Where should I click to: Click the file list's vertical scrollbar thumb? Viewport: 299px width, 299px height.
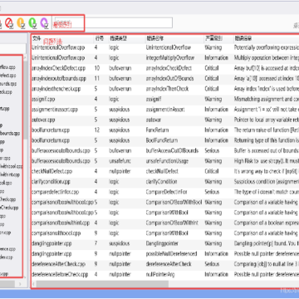(25, 99)
